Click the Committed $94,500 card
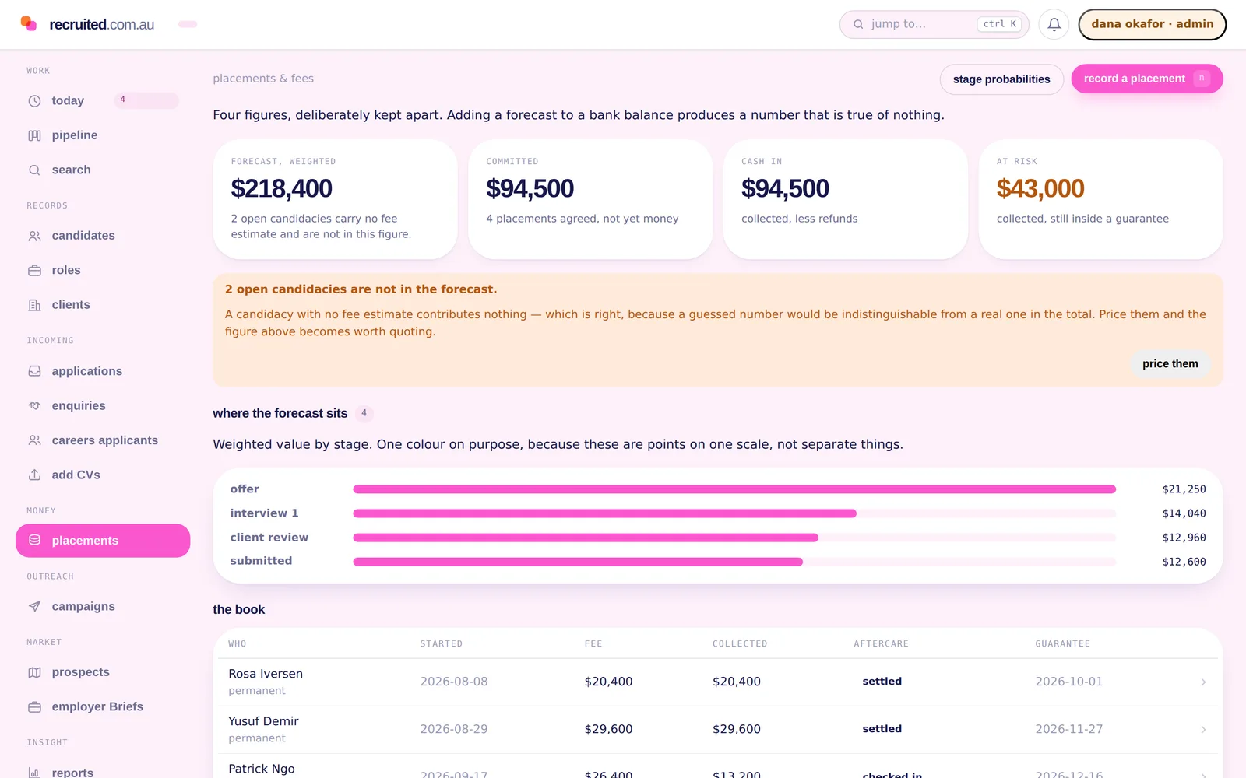This screenshot has width=1246, height=778. [x=590, y=199]
